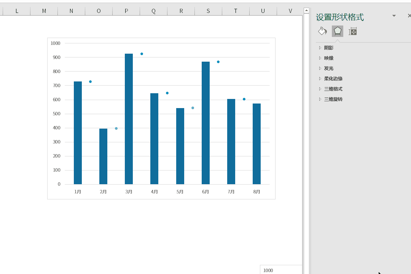The image size is (411, 274).
Task: Open the Fill & Line paint bucket tab
Action: pos(322,31)
